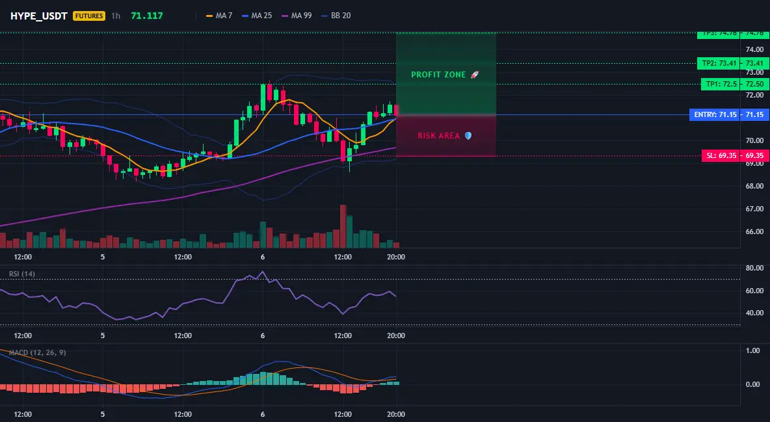Click the RISK AREA text
The image size is (770, 422).
click(438, 136)
